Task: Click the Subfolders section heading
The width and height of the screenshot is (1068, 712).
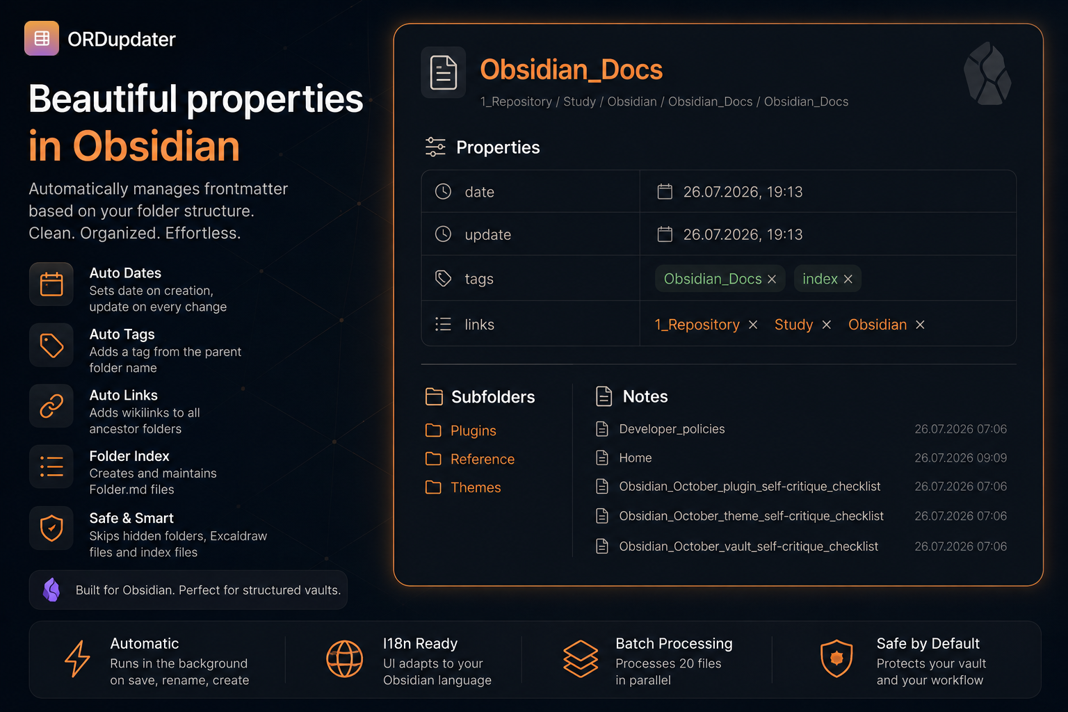Action: pos(493,397)
